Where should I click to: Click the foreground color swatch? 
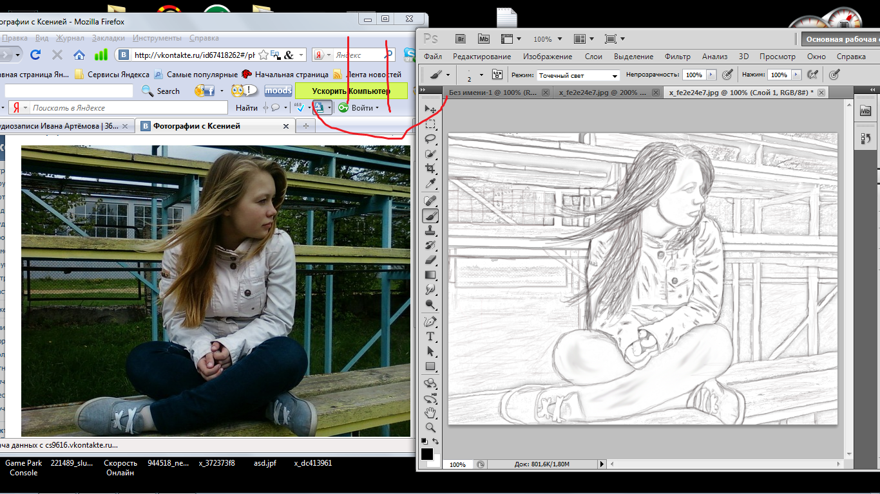tap(427, 454)
